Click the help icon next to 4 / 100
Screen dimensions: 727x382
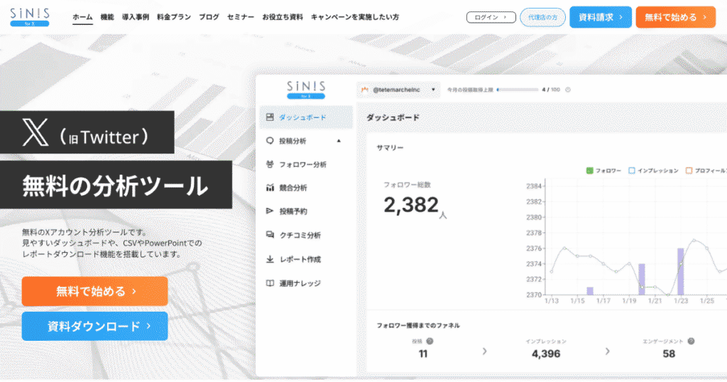point(568,89)
